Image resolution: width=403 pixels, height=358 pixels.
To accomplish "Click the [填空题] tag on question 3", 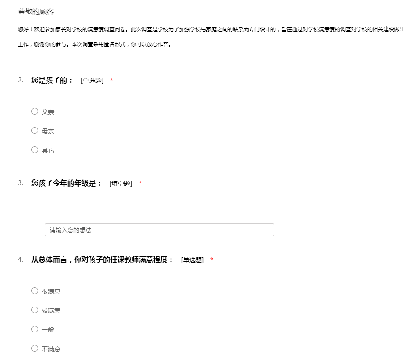I will (x=121, y=184).
